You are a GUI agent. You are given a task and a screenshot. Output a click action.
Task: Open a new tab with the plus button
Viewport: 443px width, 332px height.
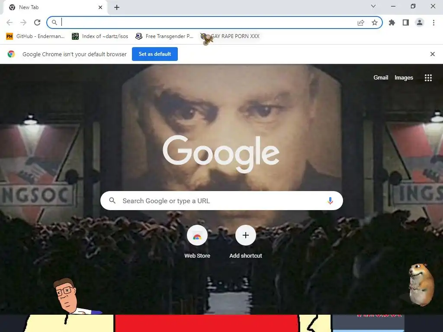point(117,7)
